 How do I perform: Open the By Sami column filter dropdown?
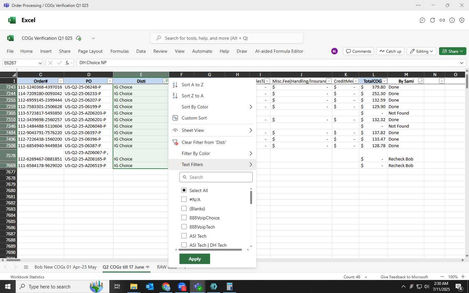[421, 81]
